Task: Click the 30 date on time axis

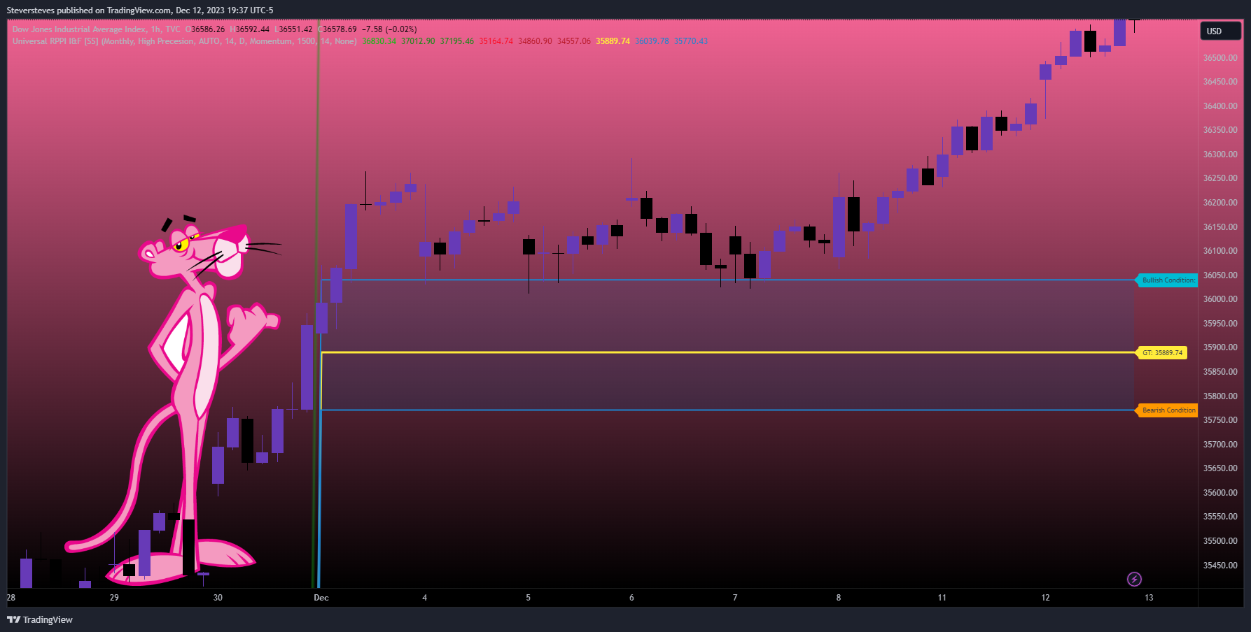Action: coord(218,598)
